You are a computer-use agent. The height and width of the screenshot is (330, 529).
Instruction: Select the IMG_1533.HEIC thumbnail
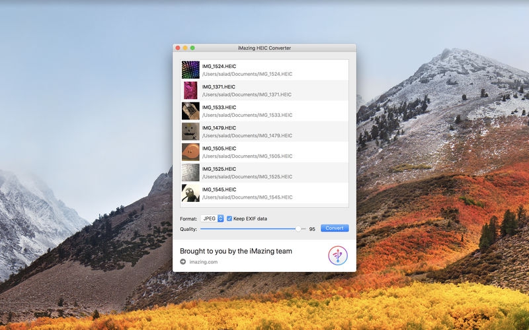tap(190, 111)
